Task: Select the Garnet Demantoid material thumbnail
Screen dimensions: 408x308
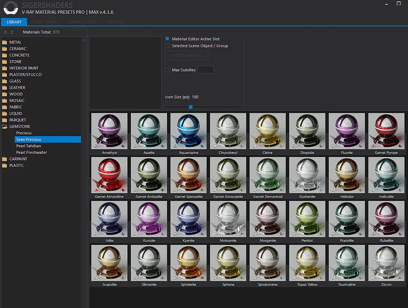Action: pyautogui.click(x=267, y=175)
